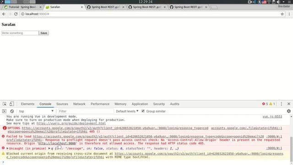Image resolution: width=293 pixels, height=165 pixels.
Task: Switch to the Sources tab
Action: coord(62,104)
